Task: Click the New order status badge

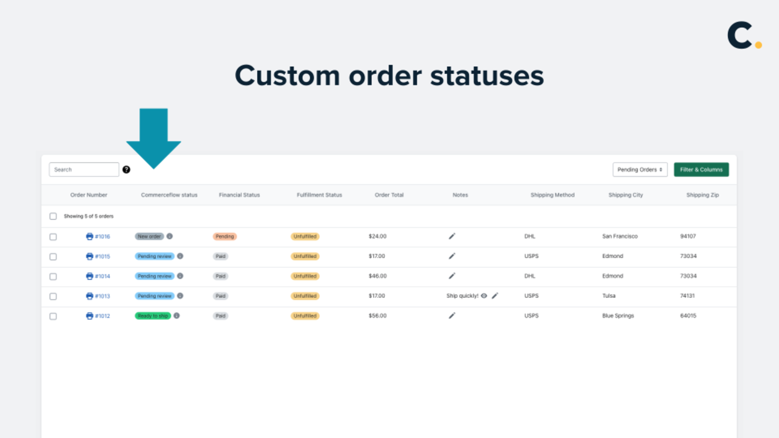Action: pyautogui.click(x=149, y=237)
